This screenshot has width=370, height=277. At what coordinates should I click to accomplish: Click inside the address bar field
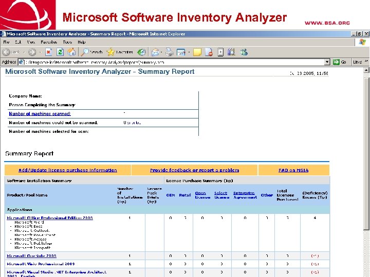[x=175, y=62]
